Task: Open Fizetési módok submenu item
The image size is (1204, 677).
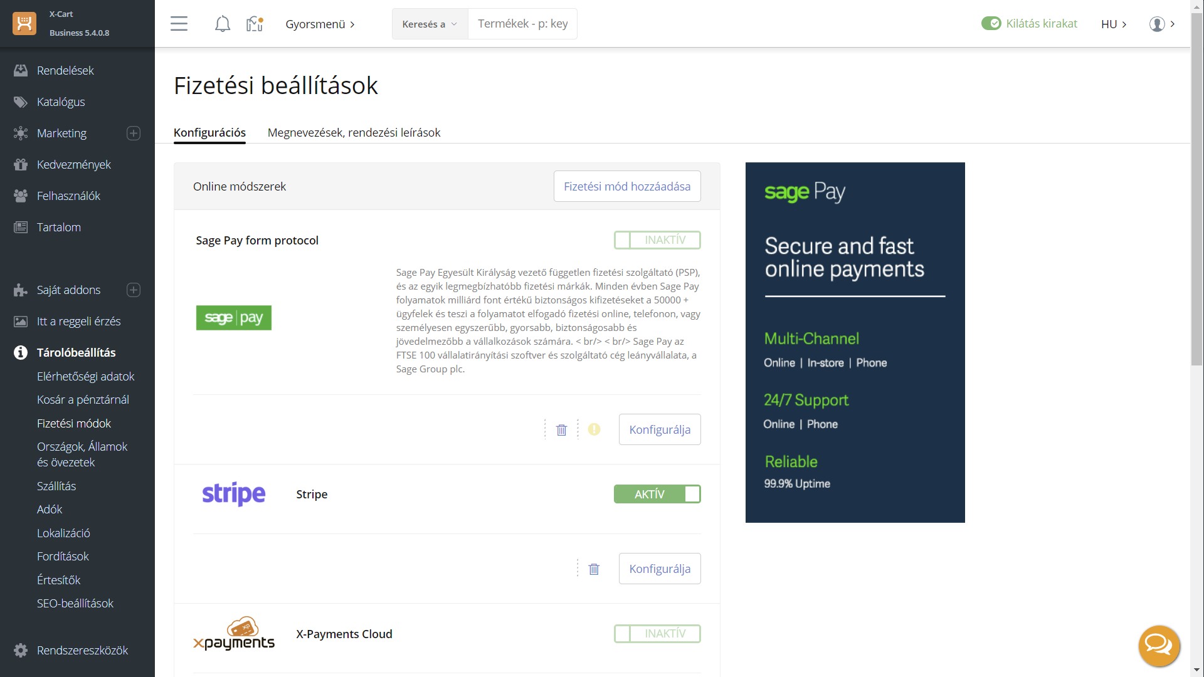Action: coord(74,423)
